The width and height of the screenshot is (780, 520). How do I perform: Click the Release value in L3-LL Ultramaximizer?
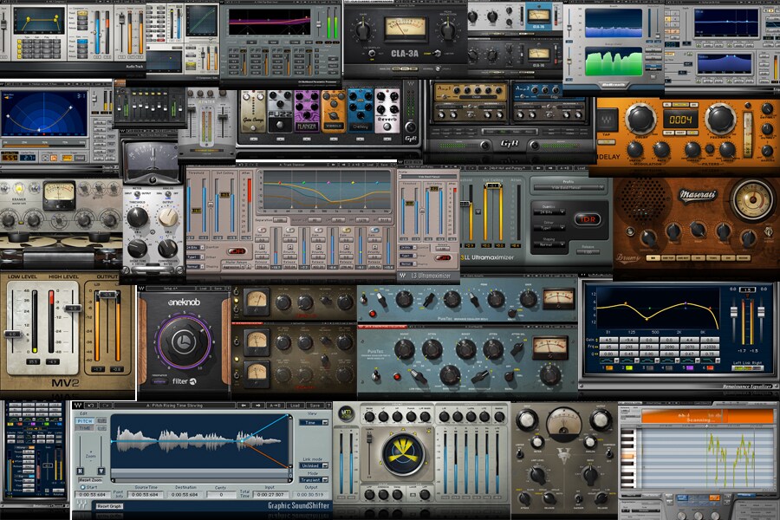coord(588,252)
